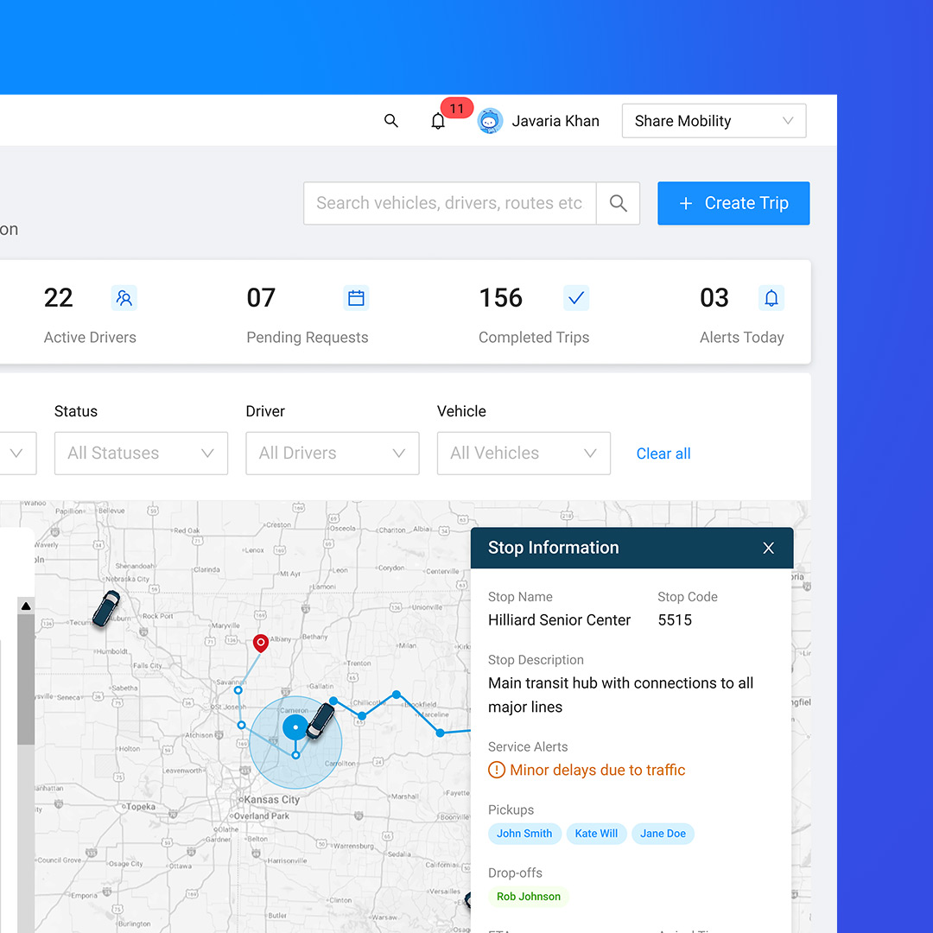Screen dimensions: 933x933
Task: Select the Jane Doe pickup tag
Action: pos(663,834)
